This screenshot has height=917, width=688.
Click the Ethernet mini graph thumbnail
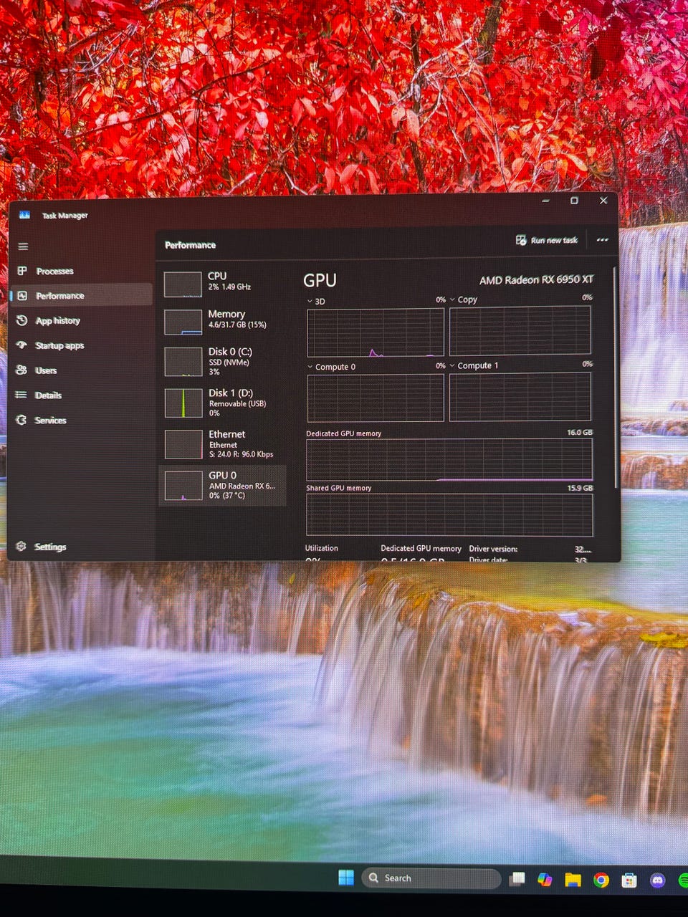coord(183,444)
